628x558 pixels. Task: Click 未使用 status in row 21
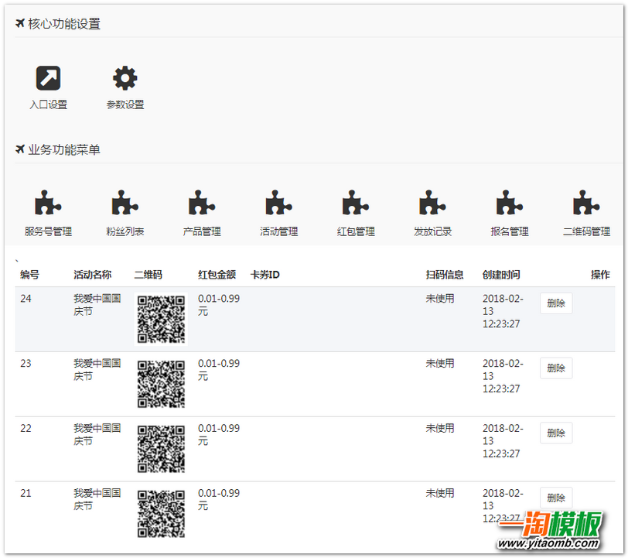(440, 494)
